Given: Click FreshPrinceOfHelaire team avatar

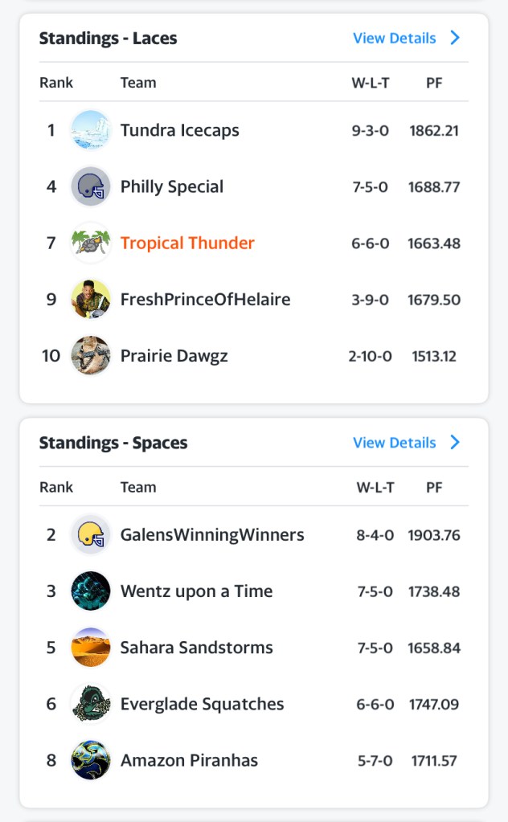Looking at the screenshot, I should coord(90,299).
